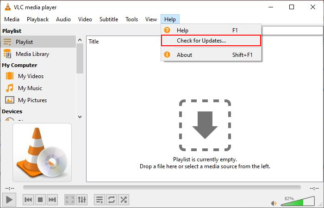This screenshot has width=324, height=208.
Task: Select Playlist in the sidebar
Action: coord(38,42)
